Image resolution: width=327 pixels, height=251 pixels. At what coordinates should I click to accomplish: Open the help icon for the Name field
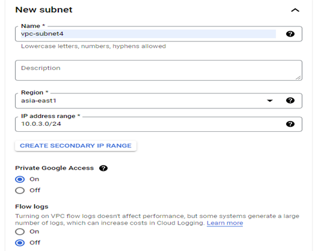coord(290,34)
